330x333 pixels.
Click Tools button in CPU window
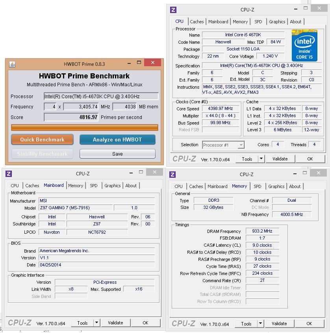(247, 159)
